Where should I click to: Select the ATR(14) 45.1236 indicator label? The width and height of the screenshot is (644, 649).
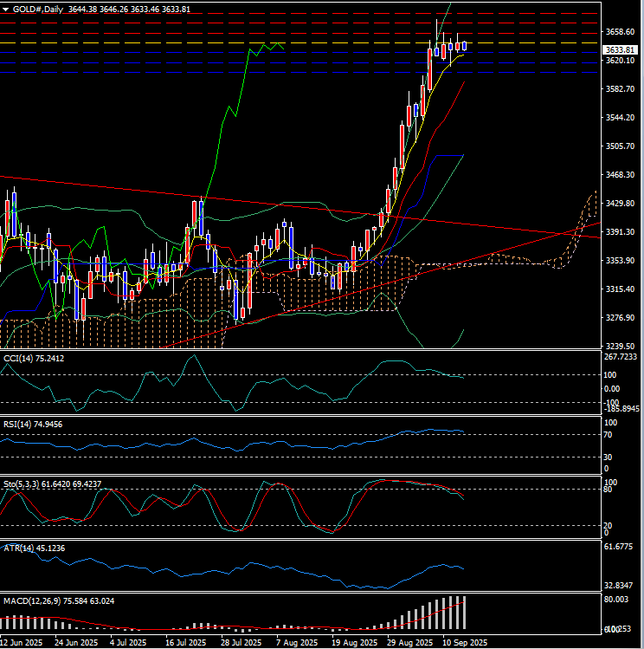35,548
